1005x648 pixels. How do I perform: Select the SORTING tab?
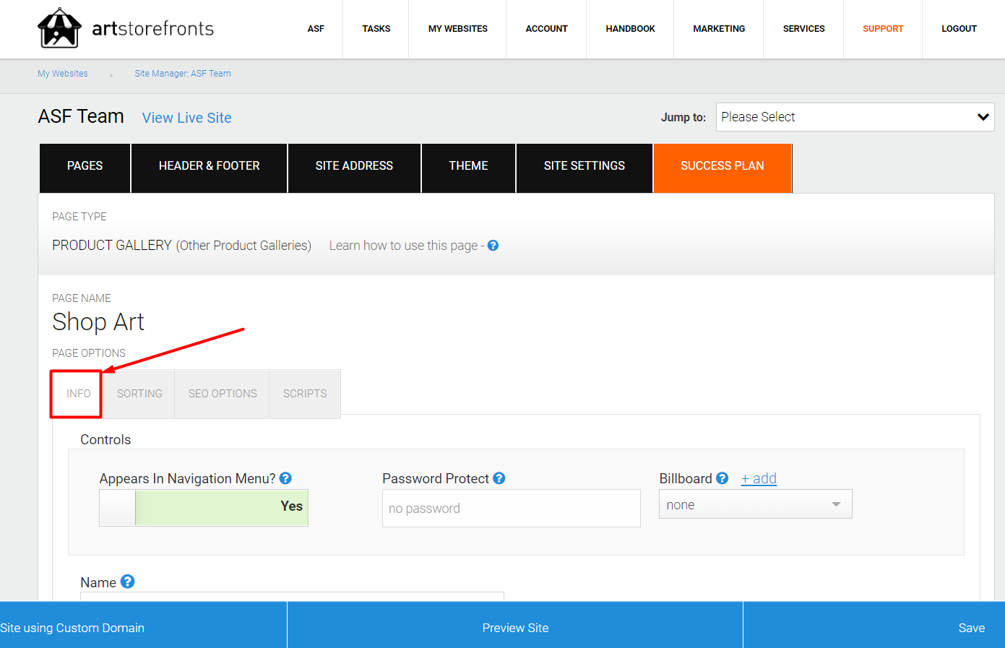pos(139,394)
